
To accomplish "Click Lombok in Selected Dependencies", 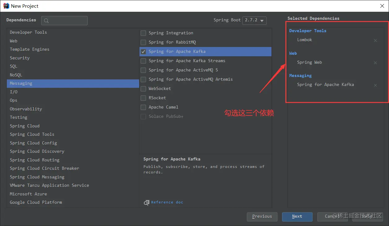I will tap(305, 40).
